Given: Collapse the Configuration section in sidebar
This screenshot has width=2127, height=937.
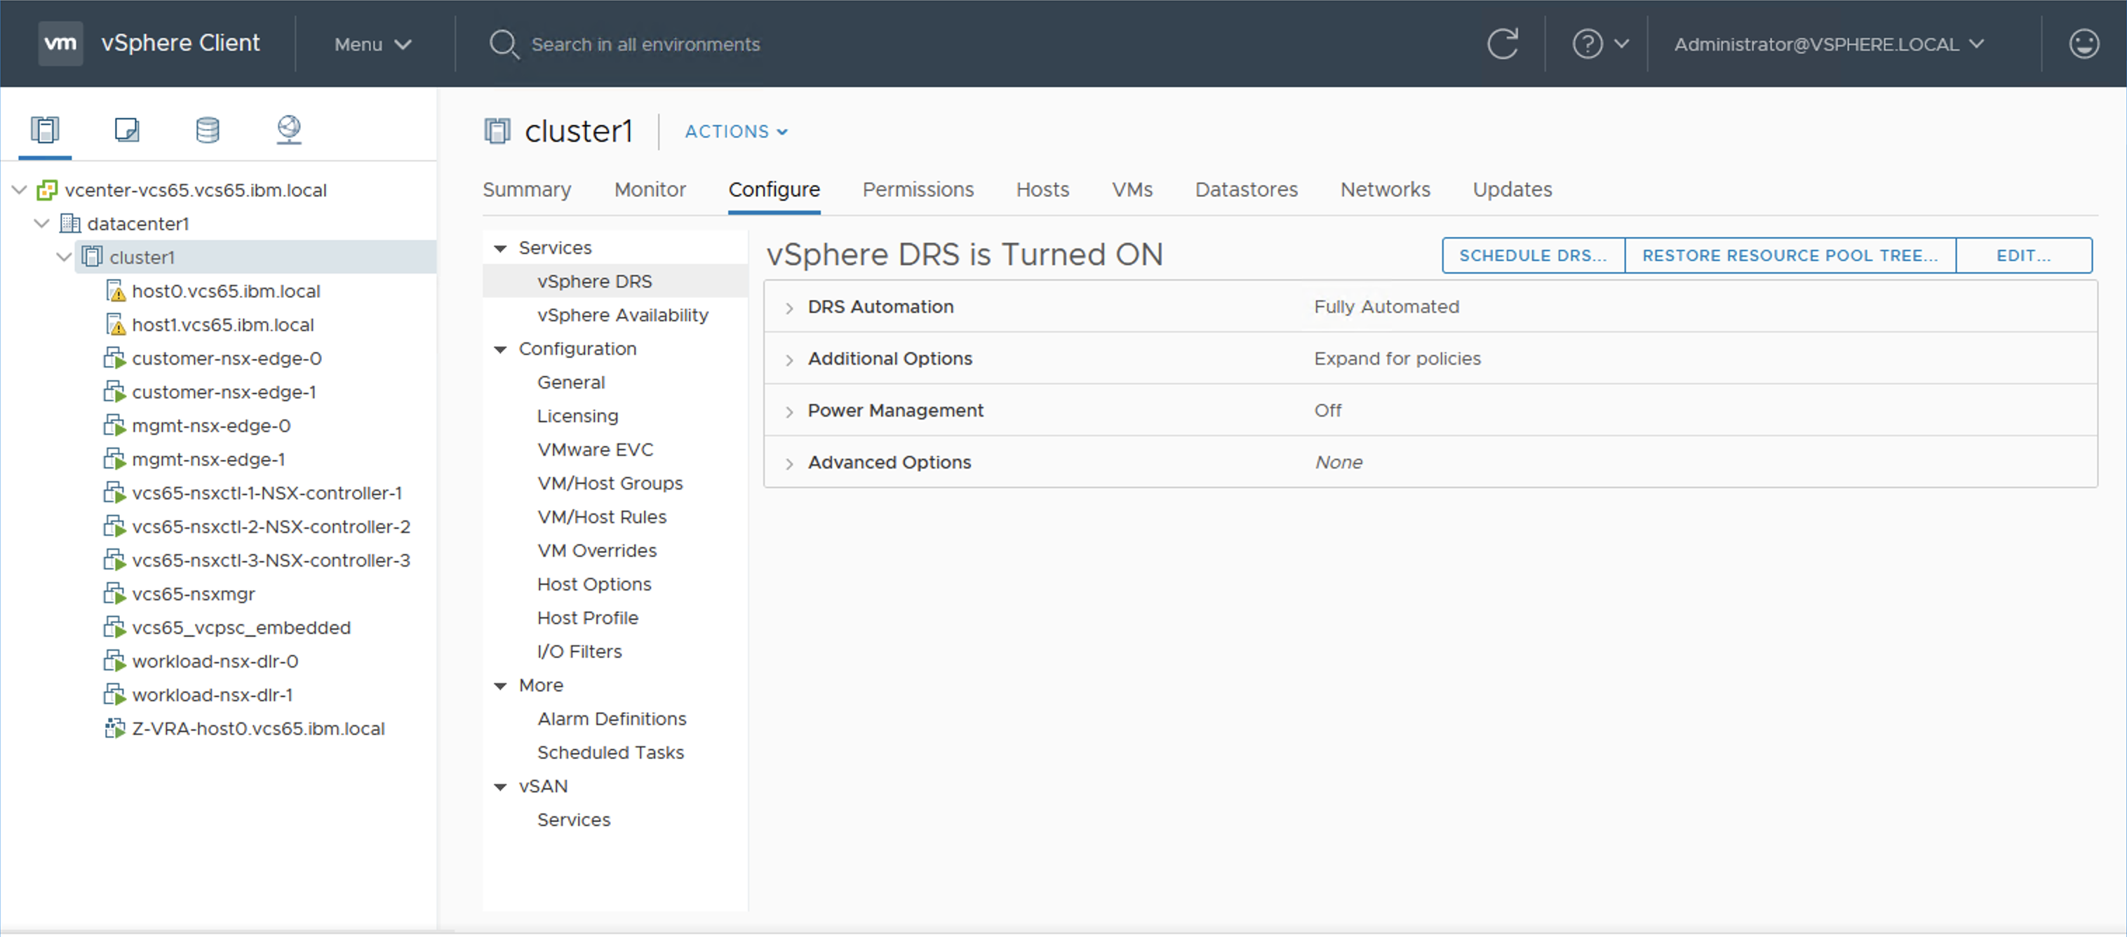Looking at the screenshot, I should coord(500,349).
